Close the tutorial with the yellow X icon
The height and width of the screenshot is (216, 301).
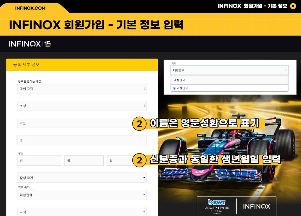(x=293, y=6)
